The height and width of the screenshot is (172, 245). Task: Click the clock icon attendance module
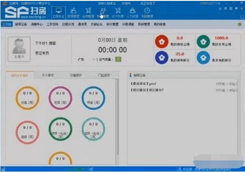(147, 12)
